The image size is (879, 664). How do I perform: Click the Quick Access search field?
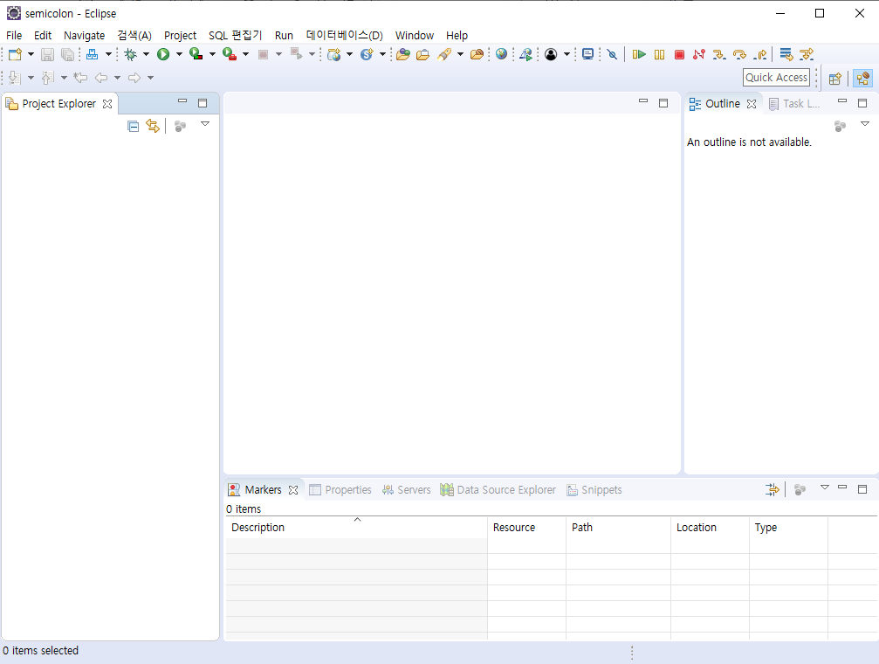coord(776,78)
